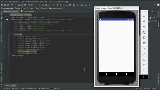The width and height of the screenshot is (160, 90).
Task: Open the Build menu
Action: (41, 2)
